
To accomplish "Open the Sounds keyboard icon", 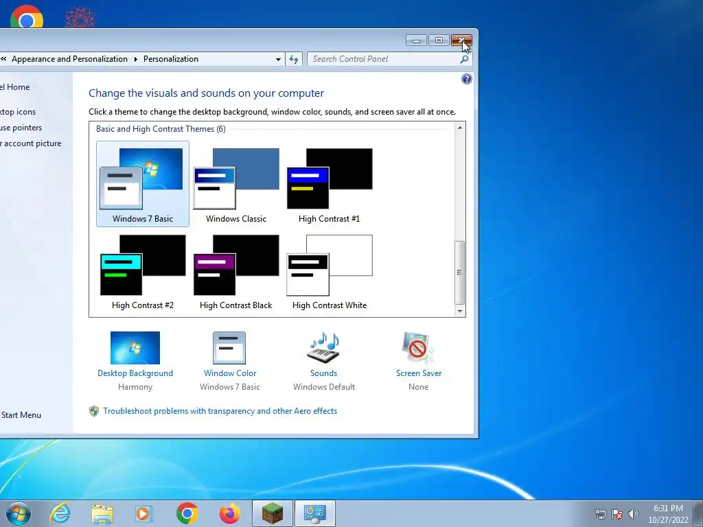I will click(323, 348).
